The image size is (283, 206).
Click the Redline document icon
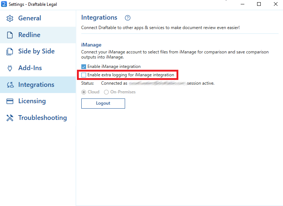[x=10, y=35]
